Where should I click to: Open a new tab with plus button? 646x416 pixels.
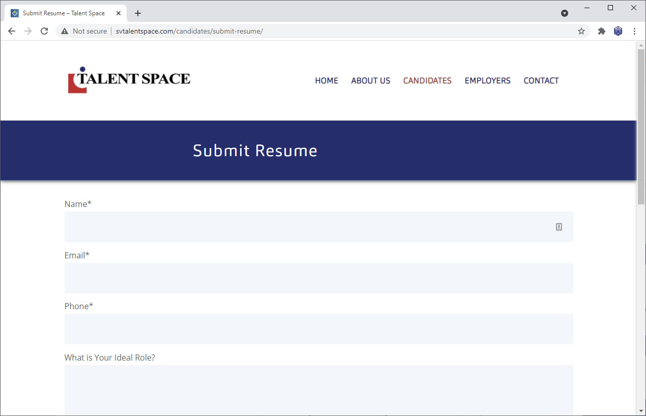138,13
